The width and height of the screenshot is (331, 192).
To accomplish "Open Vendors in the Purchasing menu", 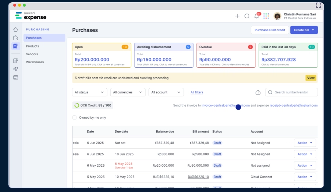I will coord(32,54).
